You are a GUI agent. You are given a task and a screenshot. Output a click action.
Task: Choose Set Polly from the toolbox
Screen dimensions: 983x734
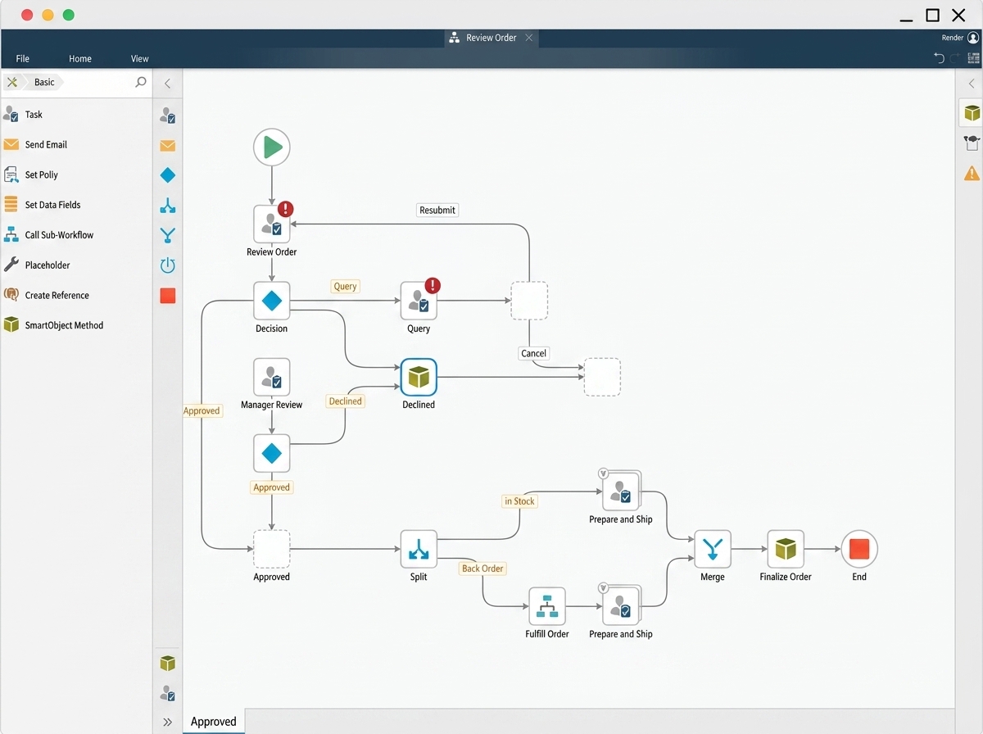(x=76, y=174)
